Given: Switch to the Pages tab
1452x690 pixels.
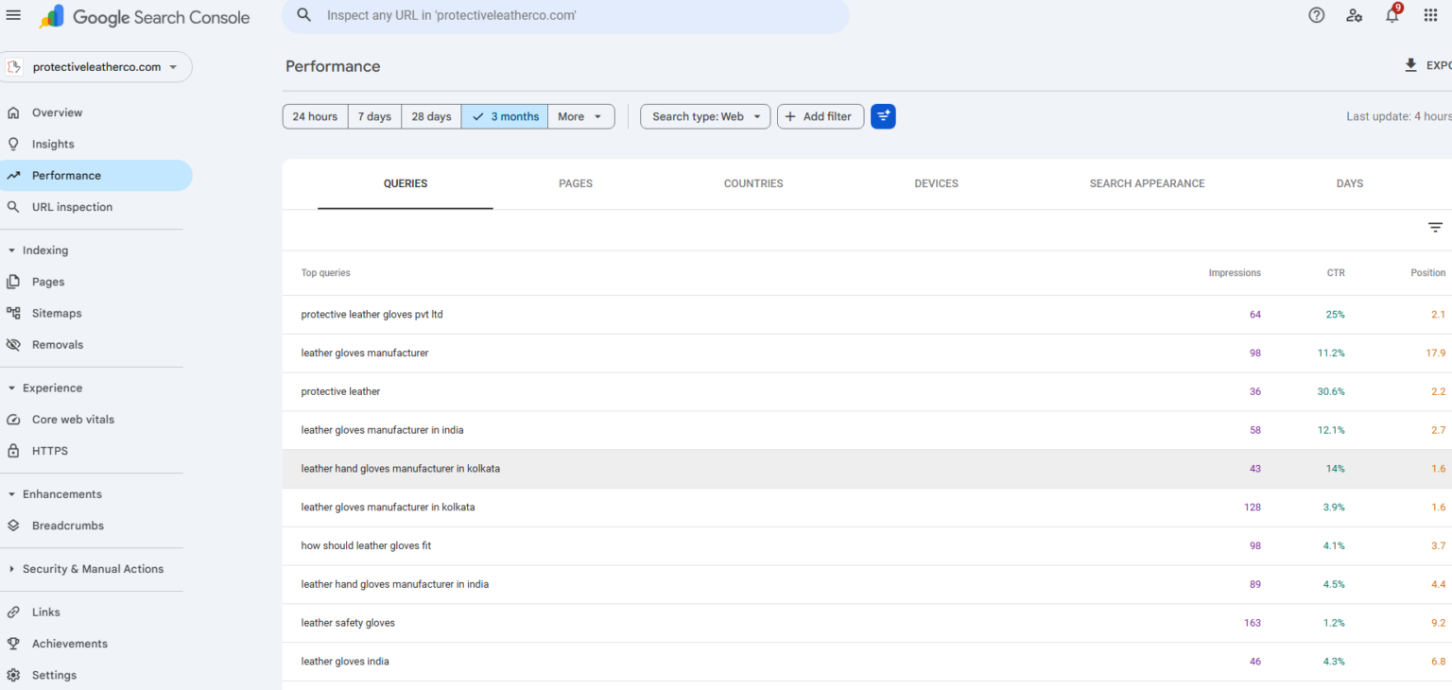Looking at the screenshot, I should tap(576, 183).
